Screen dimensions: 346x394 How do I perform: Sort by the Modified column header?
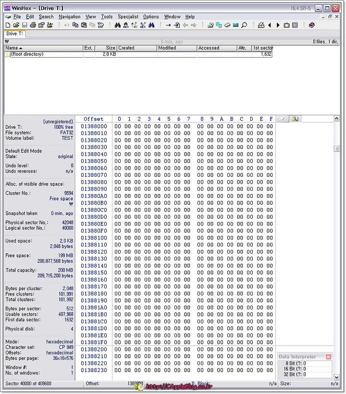(177, 48)
